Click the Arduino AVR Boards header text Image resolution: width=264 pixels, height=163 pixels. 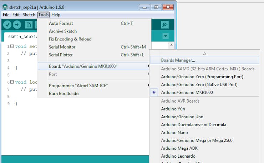(180, 101)
